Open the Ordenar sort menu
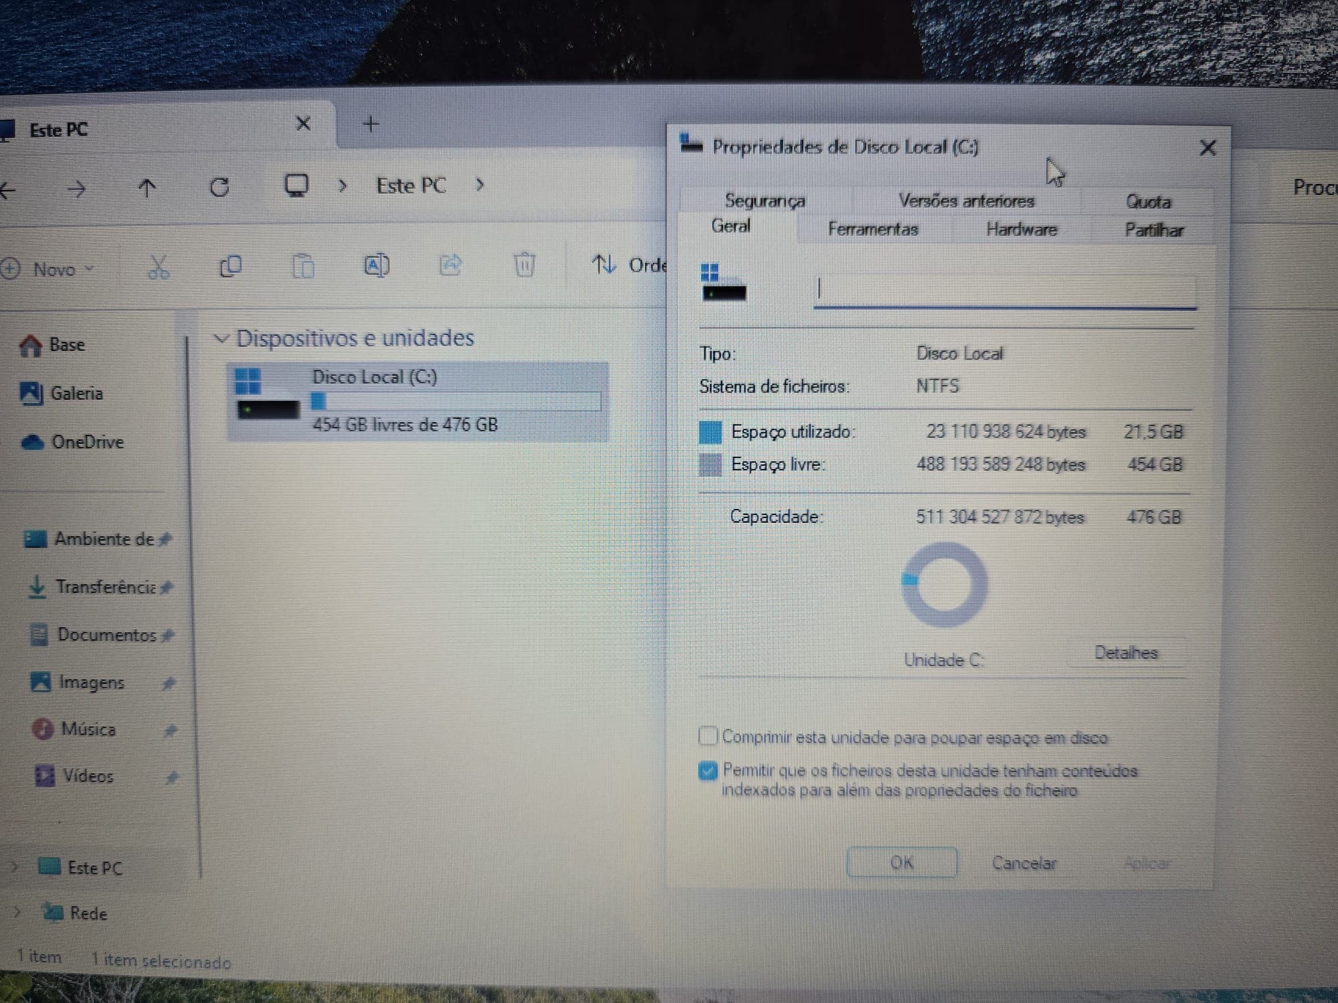Image resolution: width=1338 pixels, height=1003 pixels. click(x=629, y=265)
